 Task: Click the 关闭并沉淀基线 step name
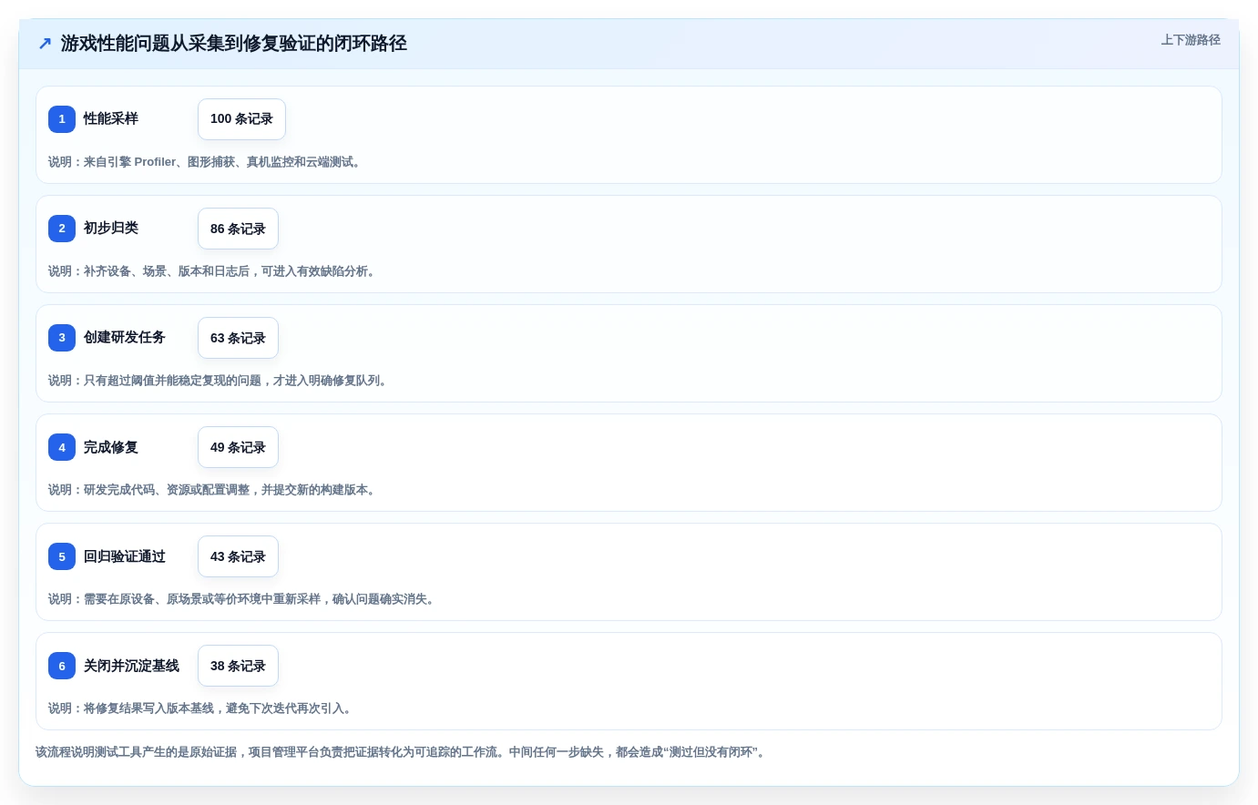[x=131, y=666]
